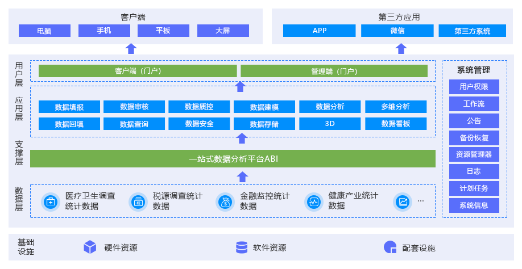
Task: Click the 客户端 section title
Action: [133, 17]
